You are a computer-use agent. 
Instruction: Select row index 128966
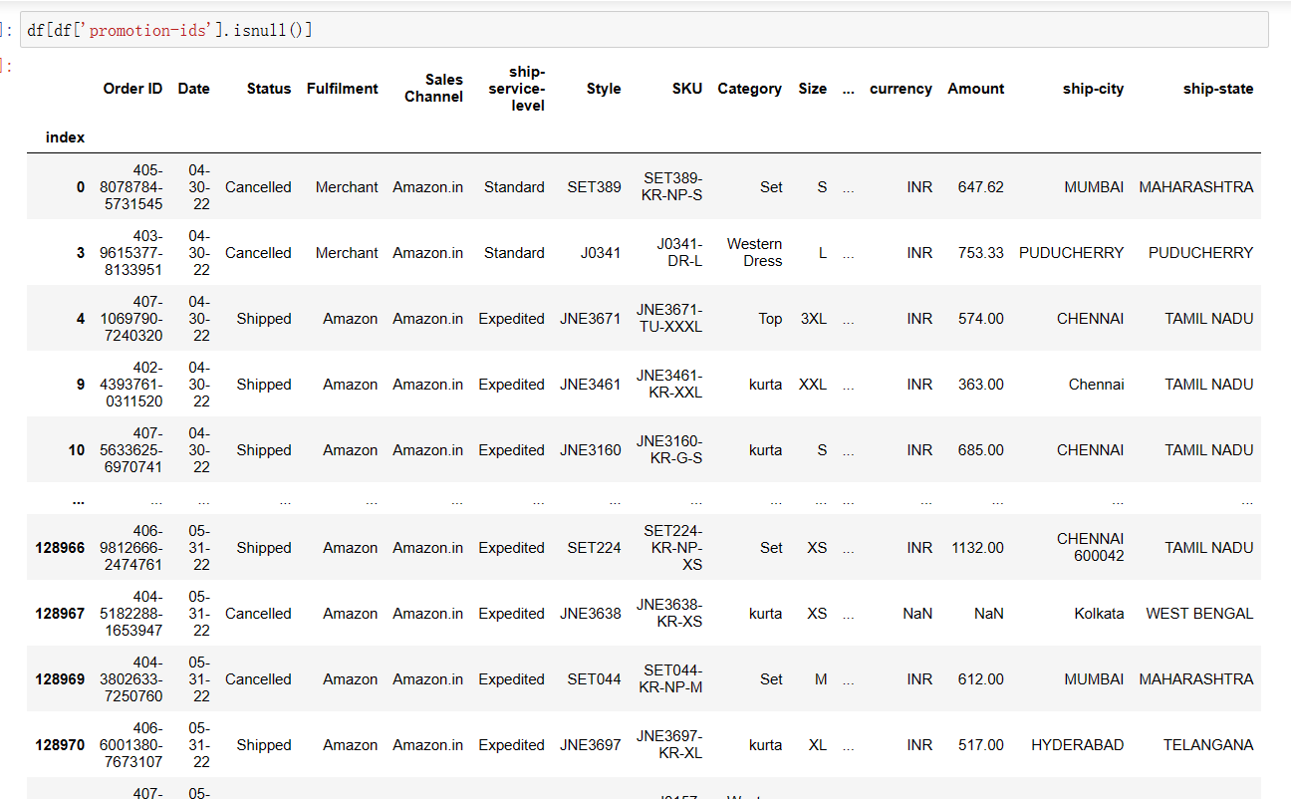(x=60, y=548)
